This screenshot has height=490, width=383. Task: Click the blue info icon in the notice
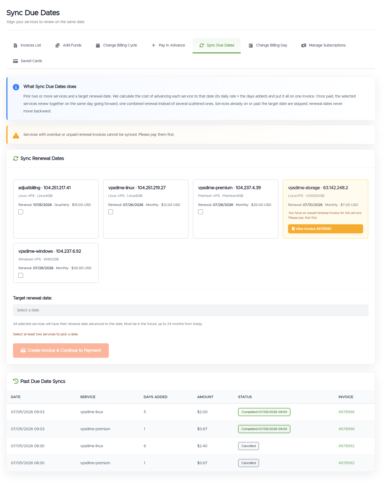pos(16,87)
